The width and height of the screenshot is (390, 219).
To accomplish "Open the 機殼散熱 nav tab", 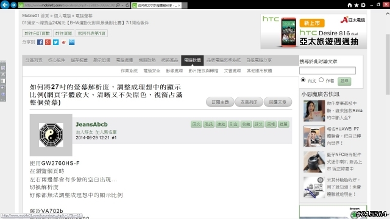I will coord(147,60).
